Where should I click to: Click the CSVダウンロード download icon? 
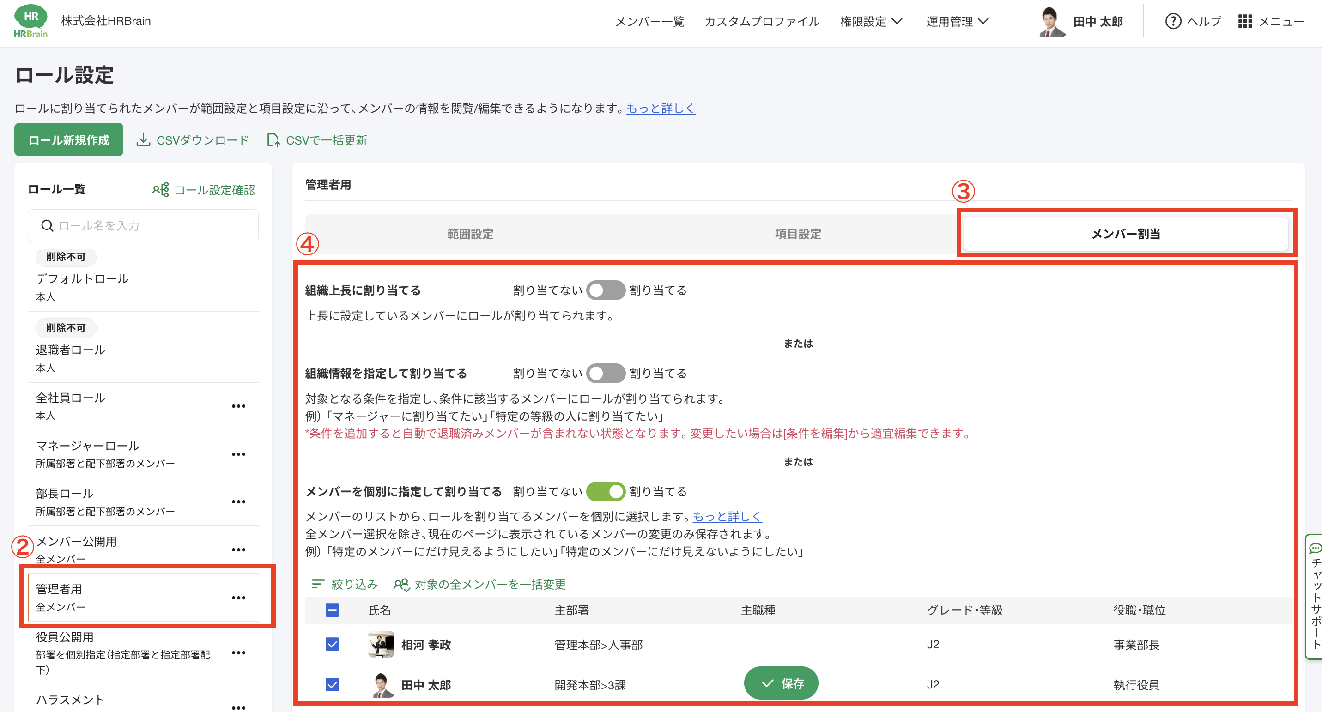(143, 139)
